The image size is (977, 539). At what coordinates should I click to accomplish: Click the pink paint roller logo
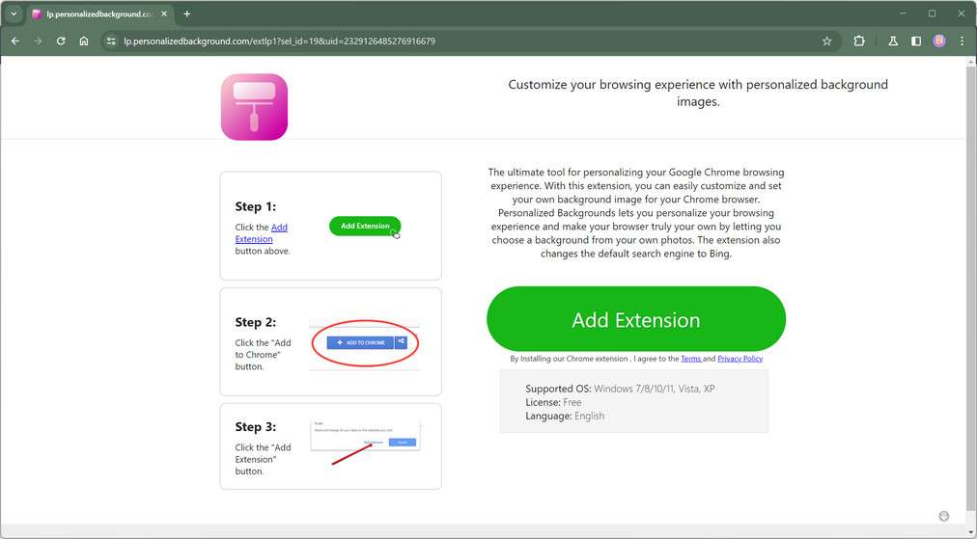pyautogui.click(x=254, y=107)
